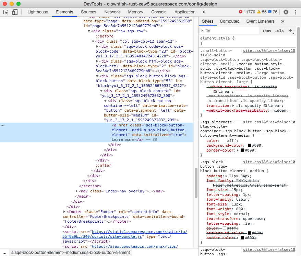Screen dimensions: 301x256
Task: Expand the sqs-block html-block div
Action: point(97,61)
